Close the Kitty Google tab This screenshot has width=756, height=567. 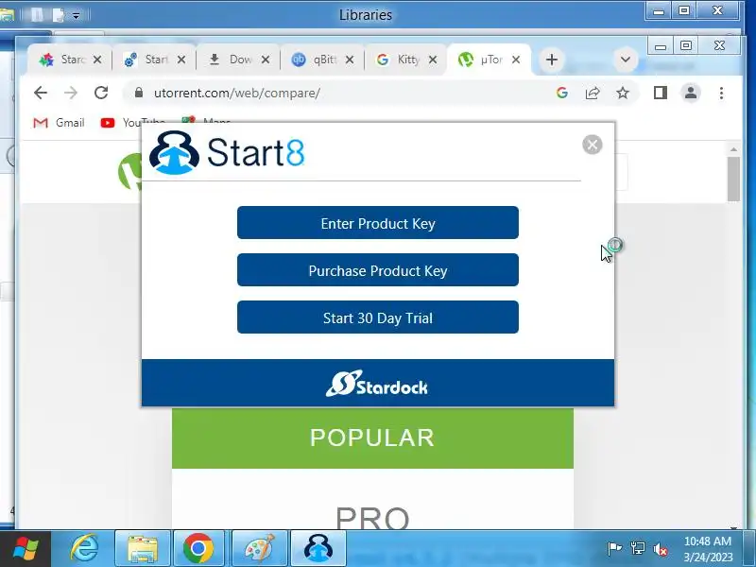click(433, 60)
